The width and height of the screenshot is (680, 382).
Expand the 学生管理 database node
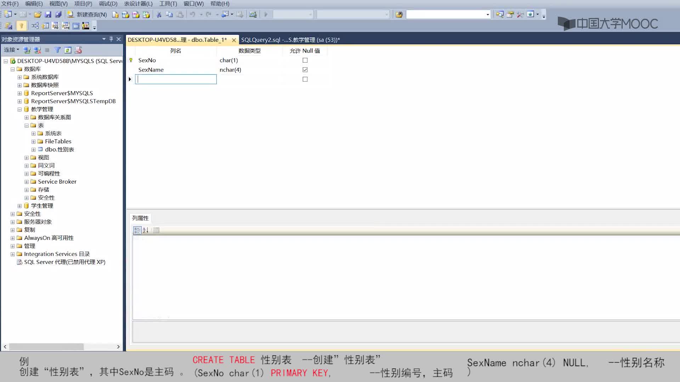(x=19, y=206)
